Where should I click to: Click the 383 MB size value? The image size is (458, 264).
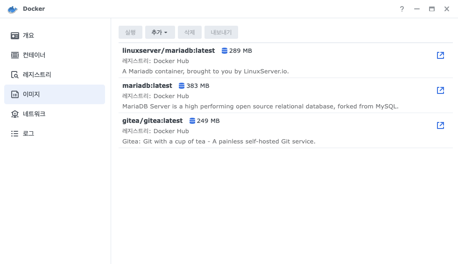[x=198, y=86]
